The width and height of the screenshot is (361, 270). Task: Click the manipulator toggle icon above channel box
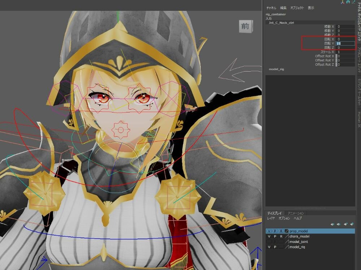342,2
